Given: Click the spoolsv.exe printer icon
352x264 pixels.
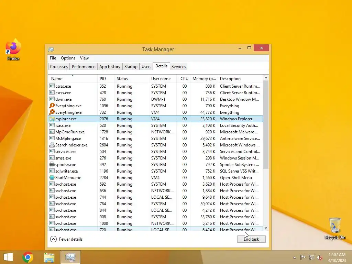Looking at the screenshot, I should [x=52, y=164].
